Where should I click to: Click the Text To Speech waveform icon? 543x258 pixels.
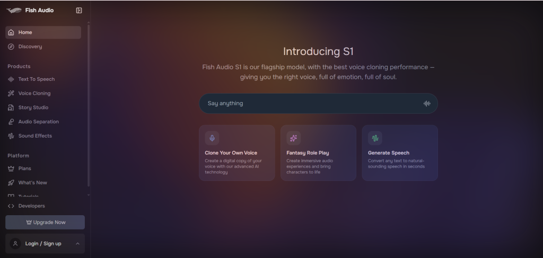click(x=11, y=79)
